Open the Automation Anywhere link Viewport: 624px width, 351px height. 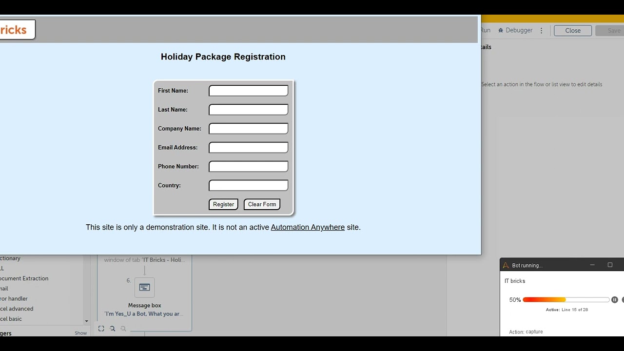(x=308, y=227)
